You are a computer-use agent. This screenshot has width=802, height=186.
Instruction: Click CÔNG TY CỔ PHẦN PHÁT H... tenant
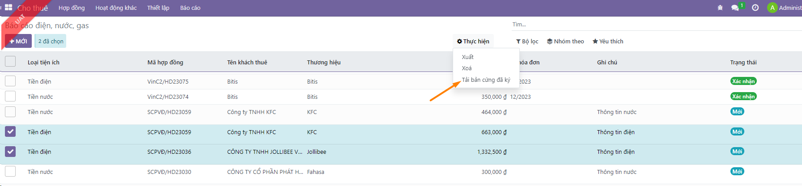click(x=265, y=172)
